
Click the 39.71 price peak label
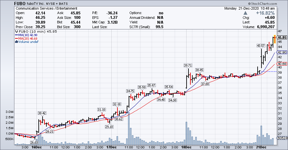pyautogui.click(x=188, y=65)
